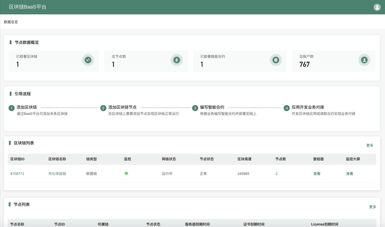
Task: Click the 查验器 column header
Action: click(x=318, y=159)
